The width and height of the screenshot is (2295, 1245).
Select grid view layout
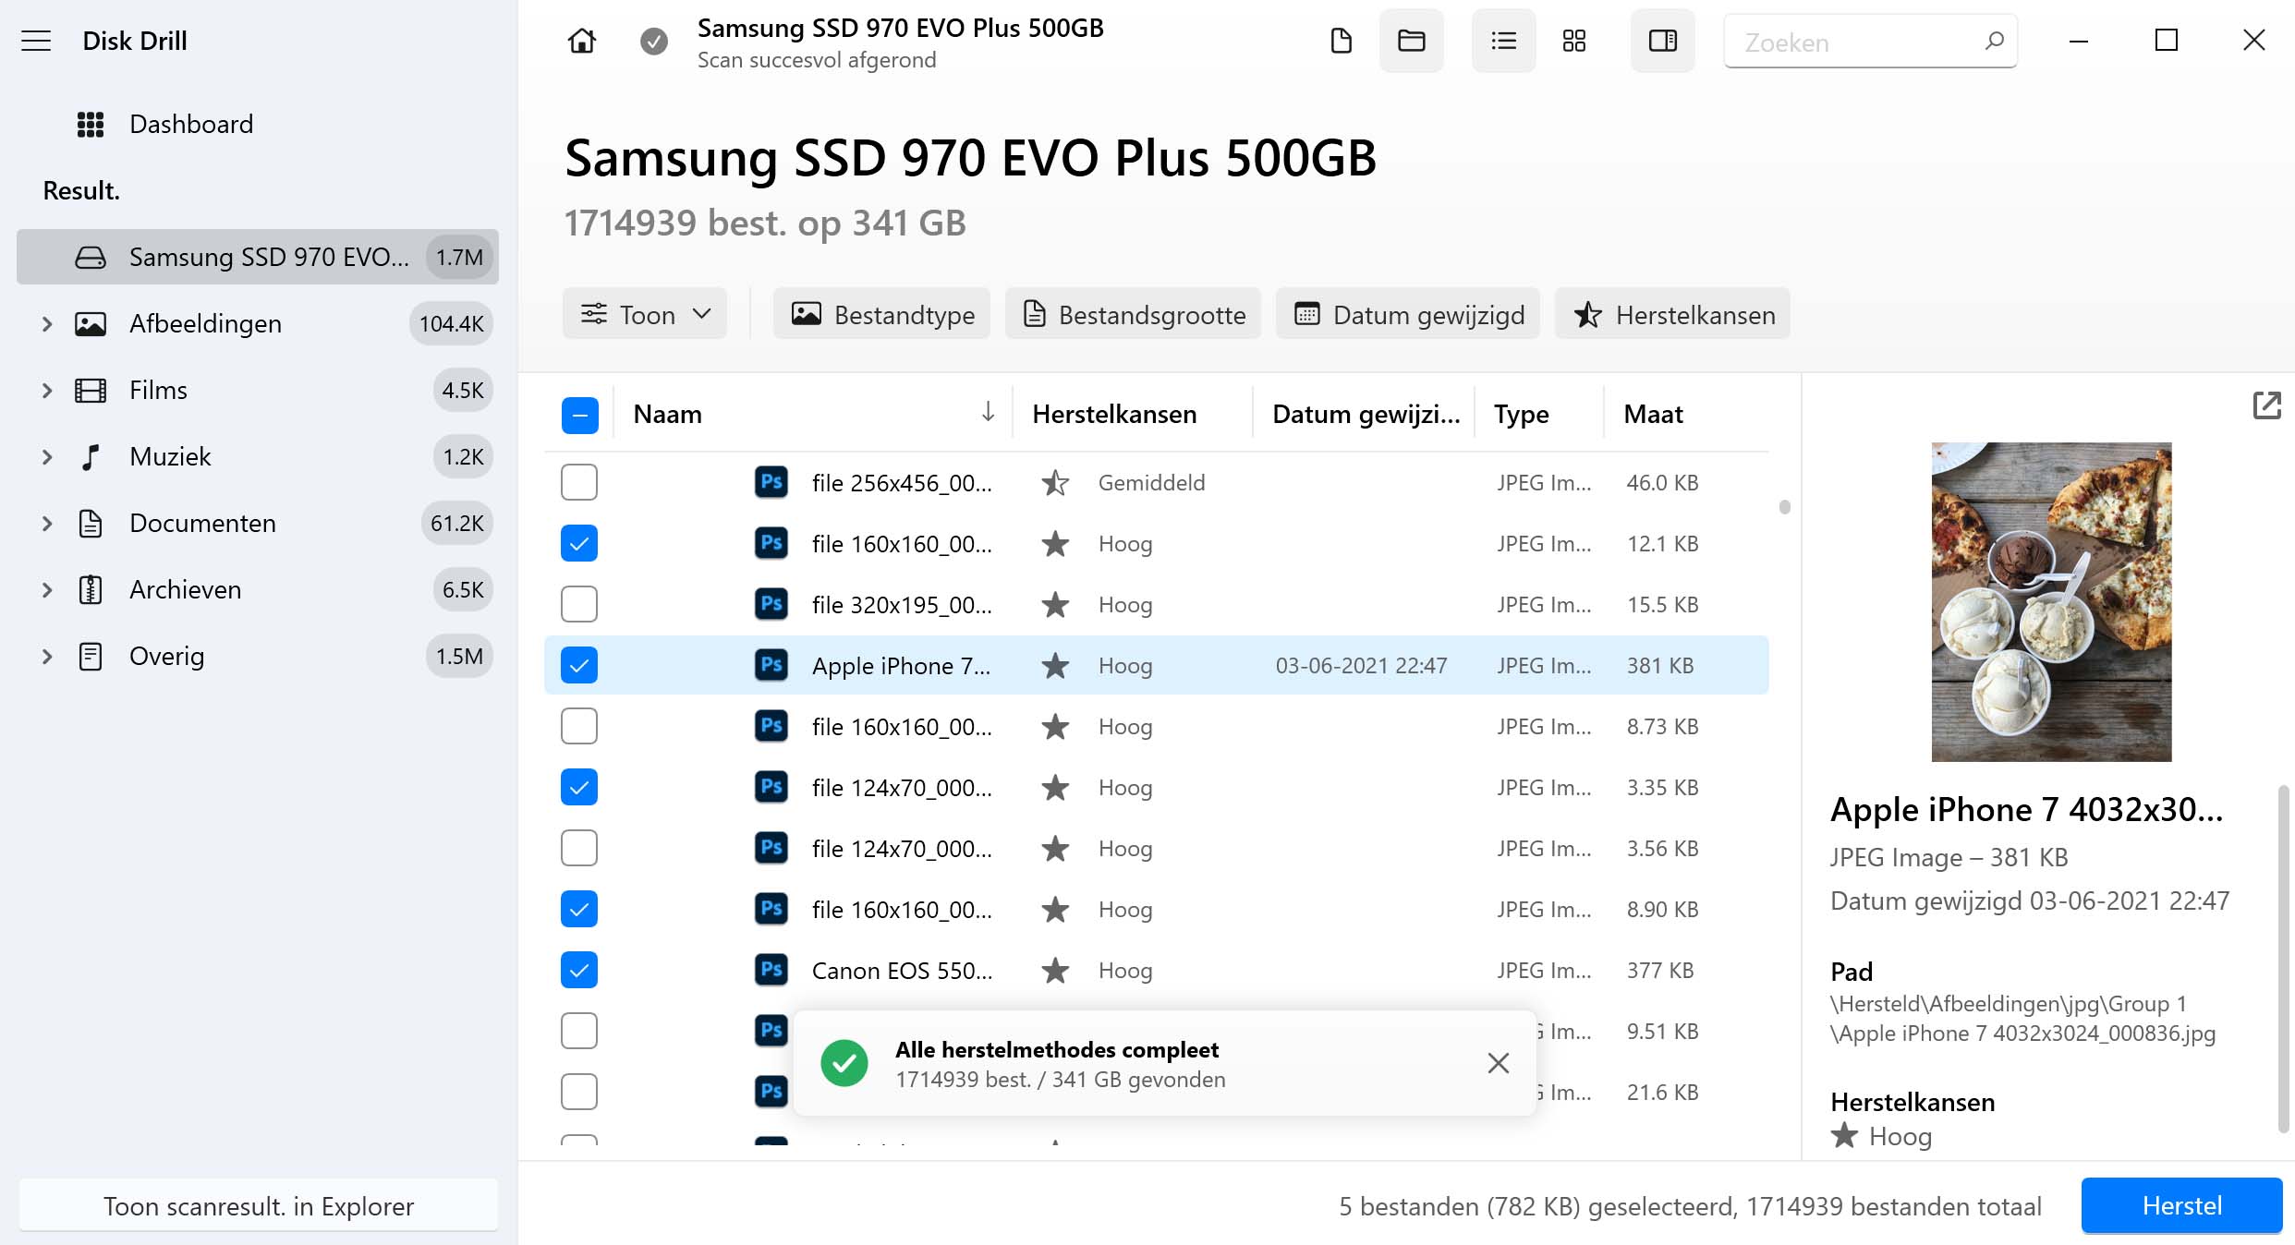pyautogui.click(x=1573, y=41)
